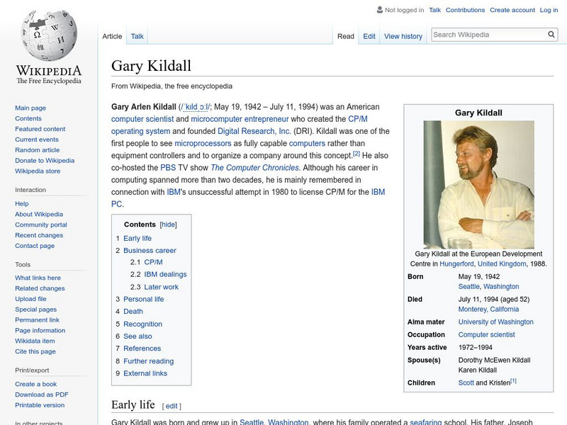The image size is (567, 425).
Task: Click the Talk link in the top user bar
Action: (434, 10)
